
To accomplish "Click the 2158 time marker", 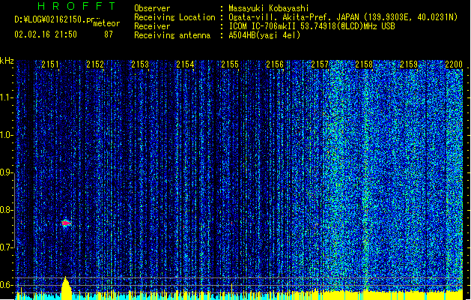I will 364,64.
